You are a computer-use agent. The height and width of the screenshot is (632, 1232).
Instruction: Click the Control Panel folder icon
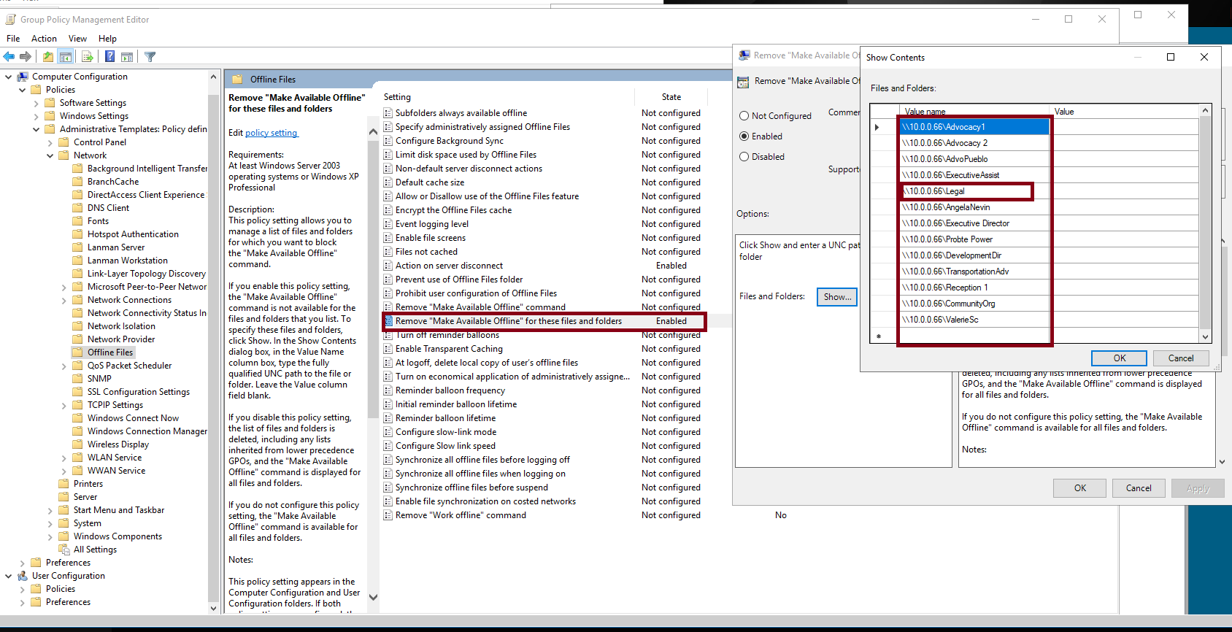click(x=64, y=142)
